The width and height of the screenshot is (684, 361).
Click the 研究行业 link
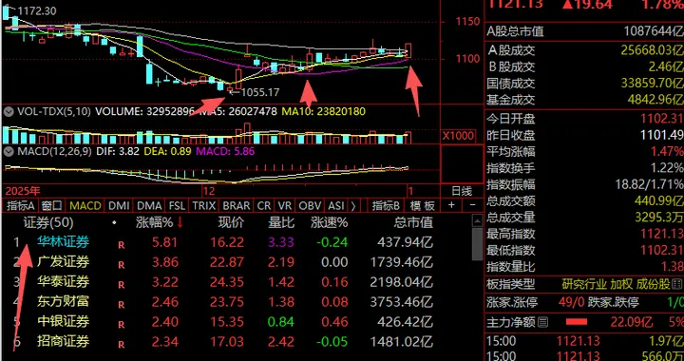(x=584, y=285)
